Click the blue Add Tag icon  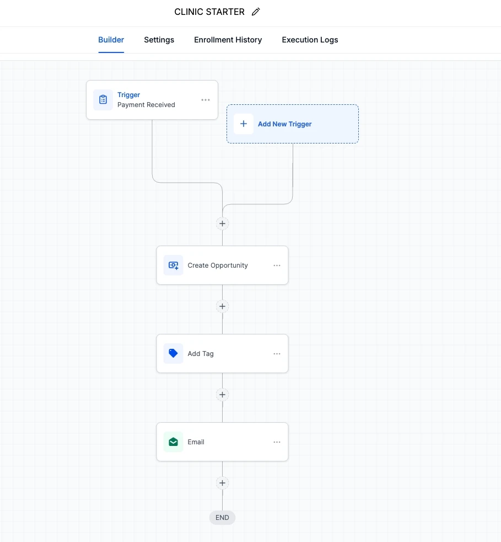[x=173, y=353]
